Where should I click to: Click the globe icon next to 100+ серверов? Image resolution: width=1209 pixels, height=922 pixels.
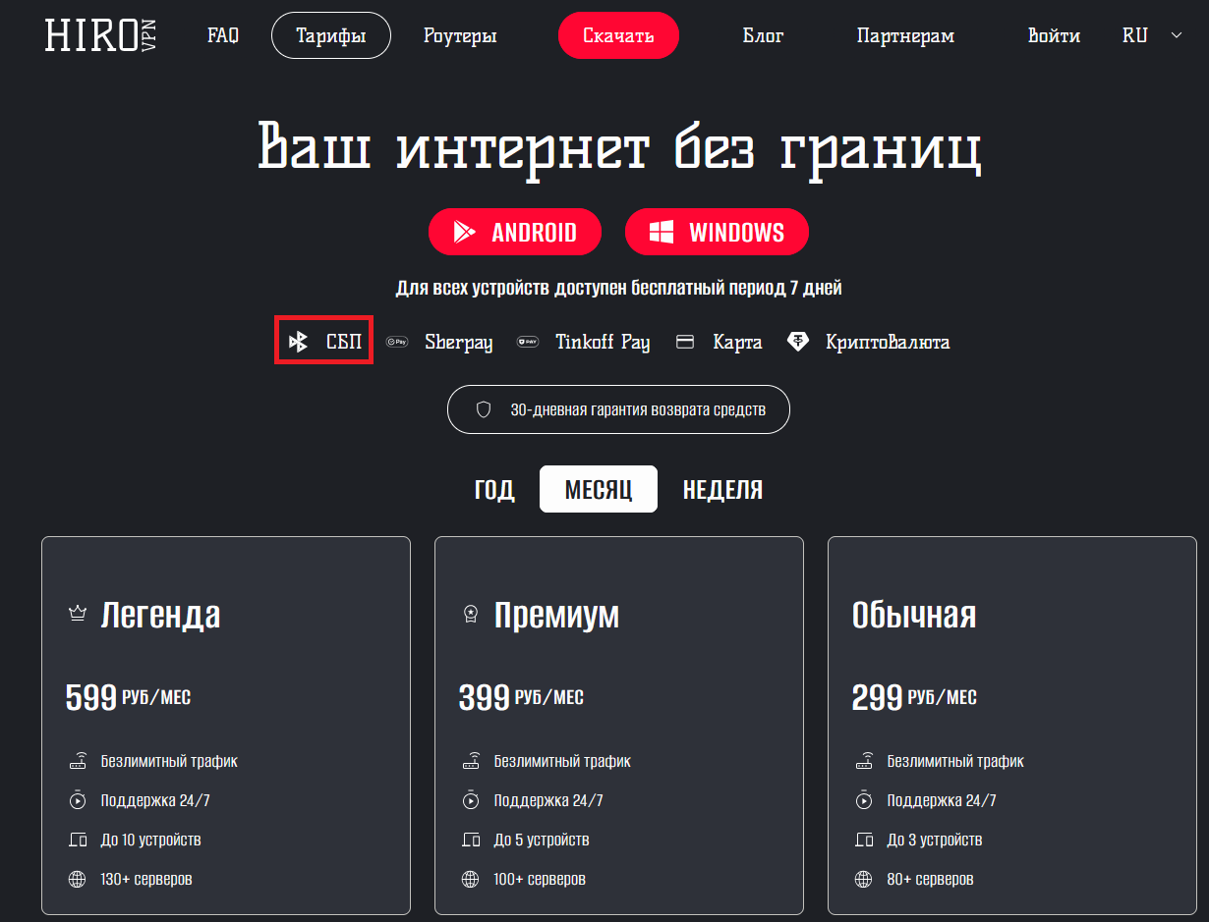tap(471, 879)
